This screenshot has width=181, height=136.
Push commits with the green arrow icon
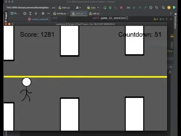(x=145, y=8)
